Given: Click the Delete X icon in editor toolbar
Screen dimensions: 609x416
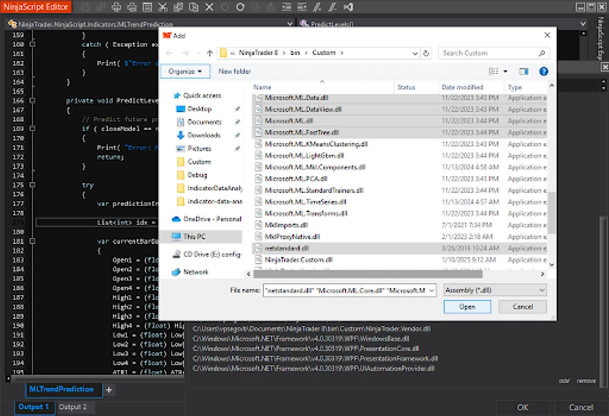Looking at the screenshot, I should tap(209, 7).
